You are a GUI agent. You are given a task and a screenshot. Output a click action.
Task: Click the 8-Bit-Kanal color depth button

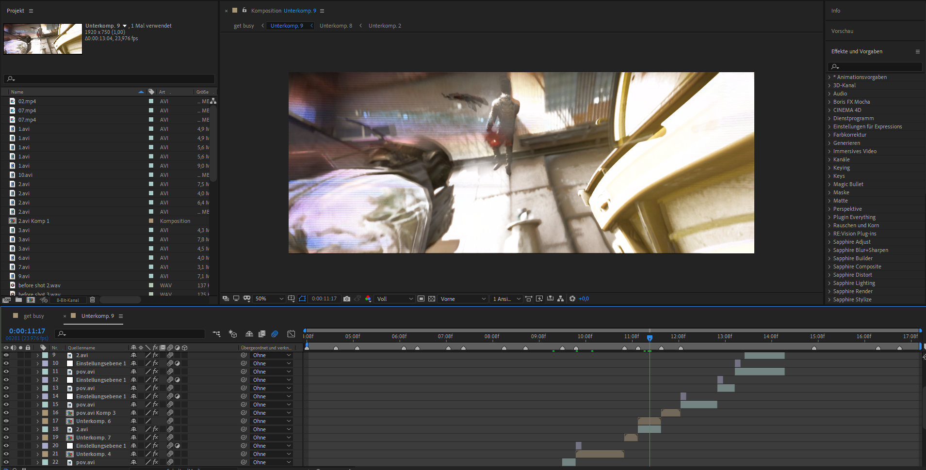click(67, 300)
